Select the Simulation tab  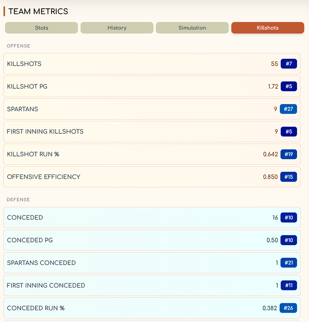click(192, 28)
